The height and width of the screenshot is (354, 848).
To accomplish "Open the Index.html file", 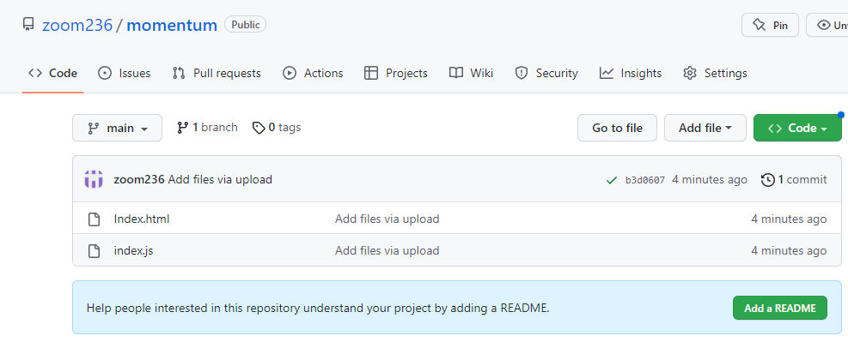I will (142, 219).
